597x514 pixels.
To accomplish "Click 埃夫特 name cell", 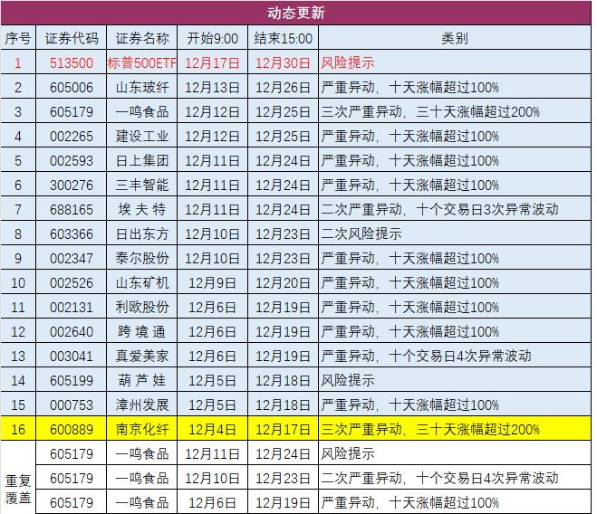I will tap(142, 209).
